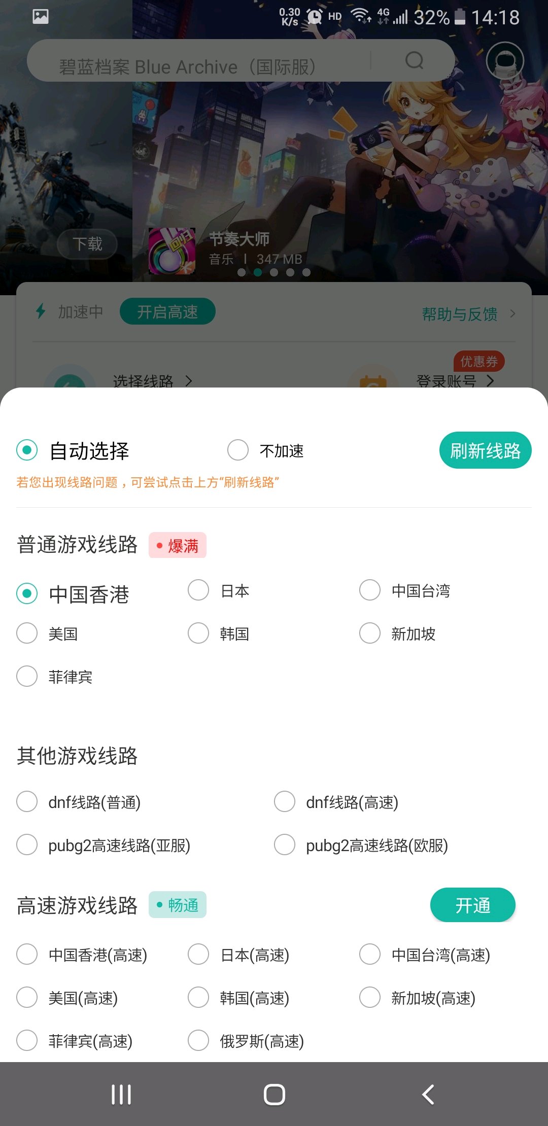Tap the second banner carousel dot
This screenshot has height=1126, width=548.
[258, 272]
